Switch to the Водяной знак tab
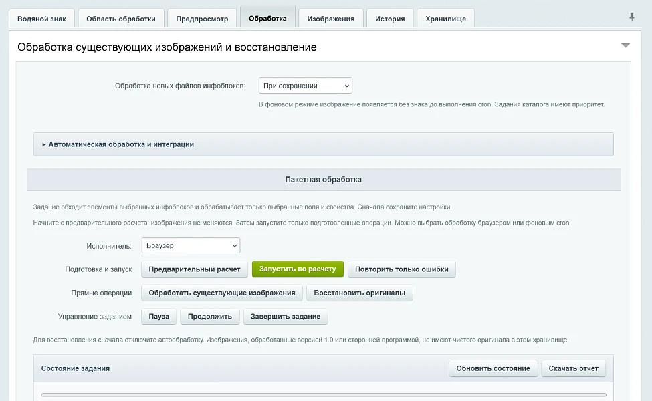The height and width of the screenshot is (401, 652). (41, 19)
